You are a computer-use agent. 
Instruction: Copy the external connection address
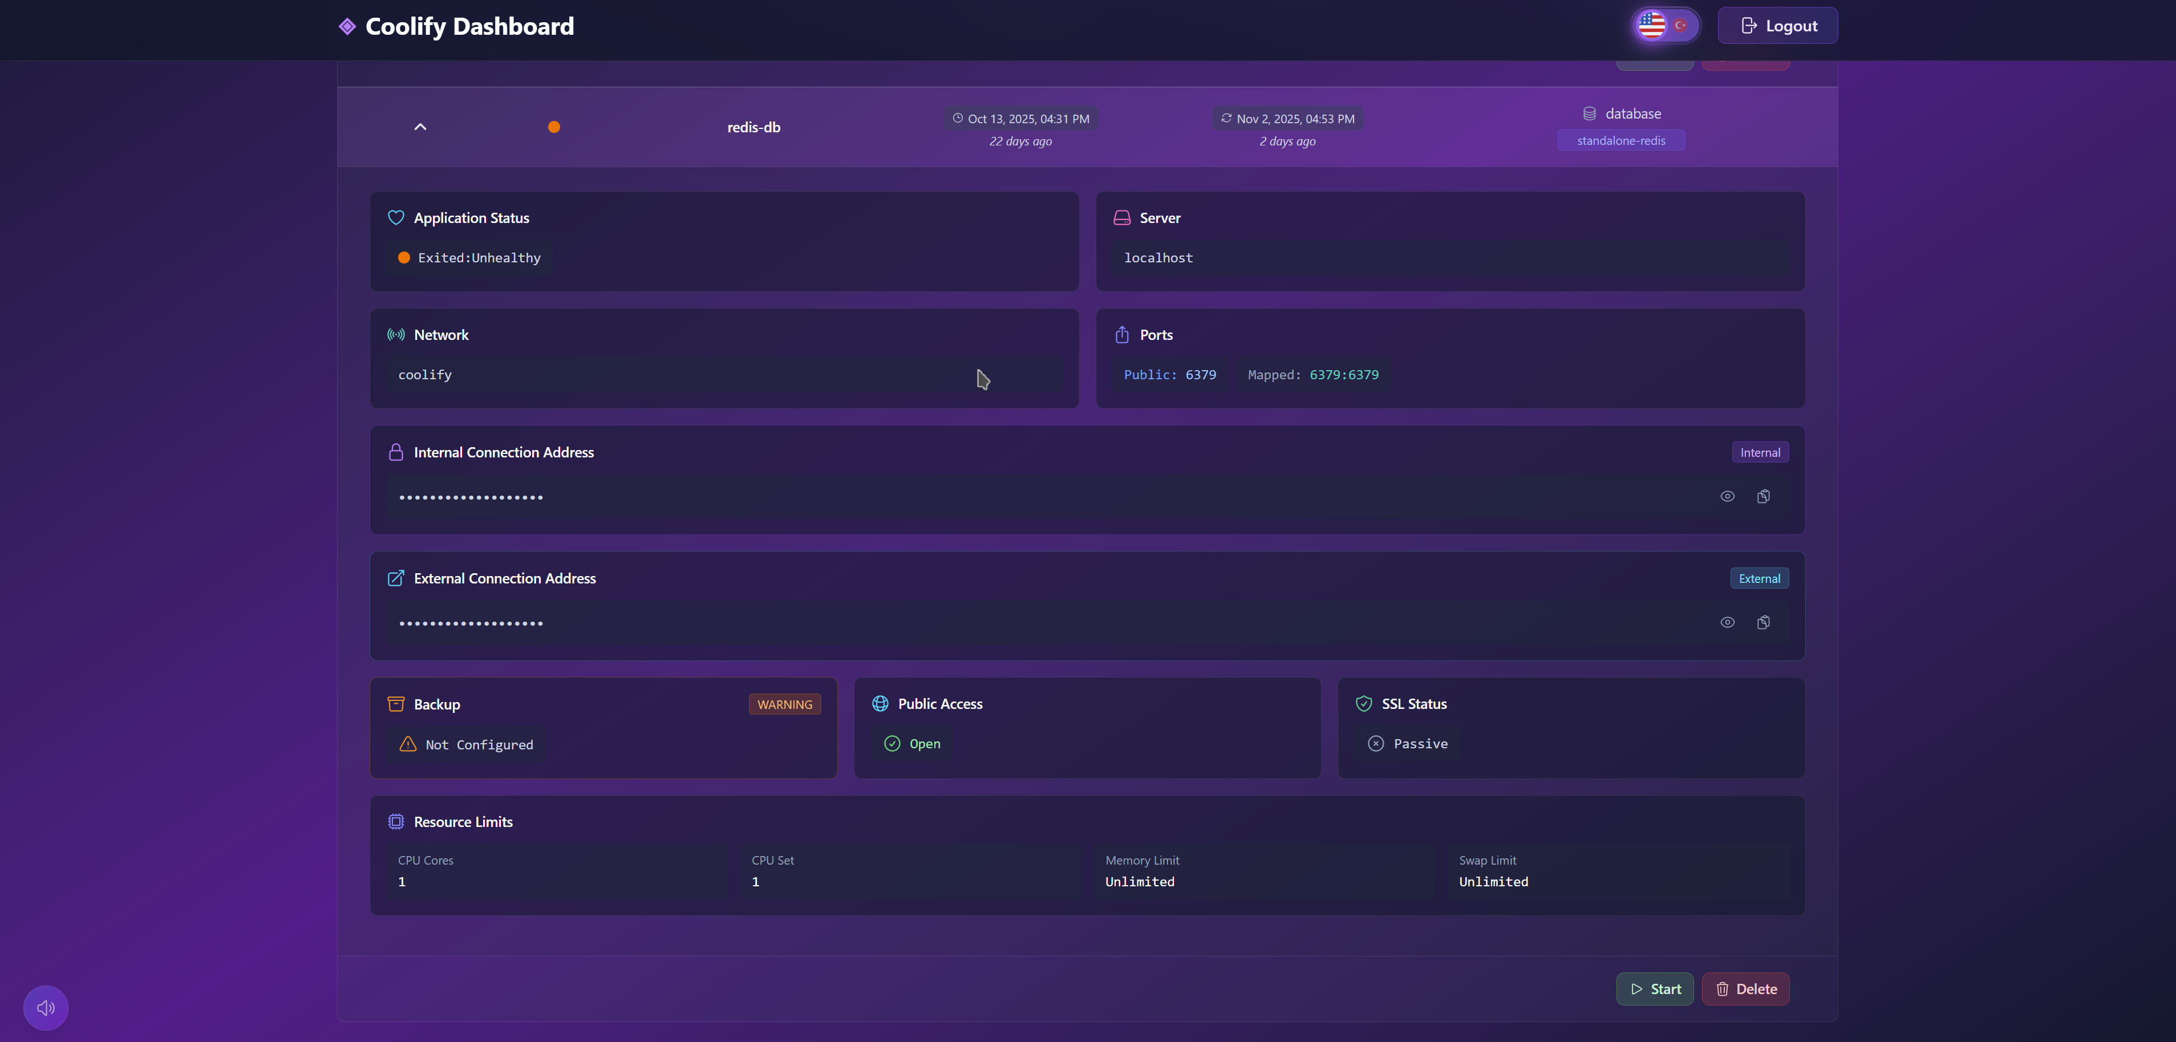coord(1763,622)
